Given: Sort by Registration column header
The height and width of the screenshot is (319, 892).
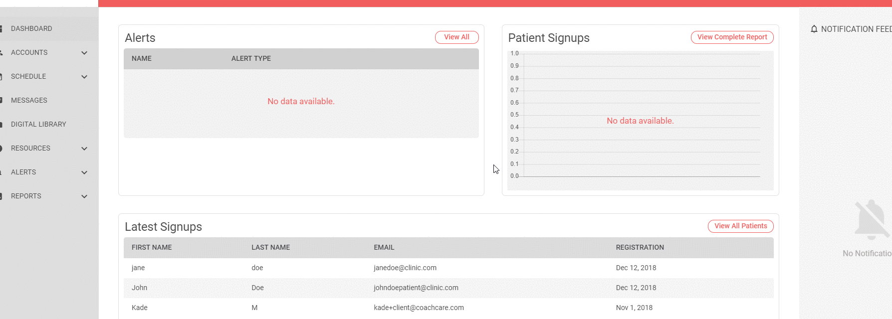Looking at the screenshot, I should coord(640,248).
